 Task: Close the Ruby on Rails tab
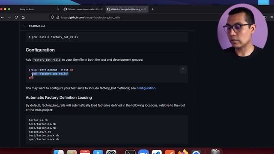(x=58, y=9)
